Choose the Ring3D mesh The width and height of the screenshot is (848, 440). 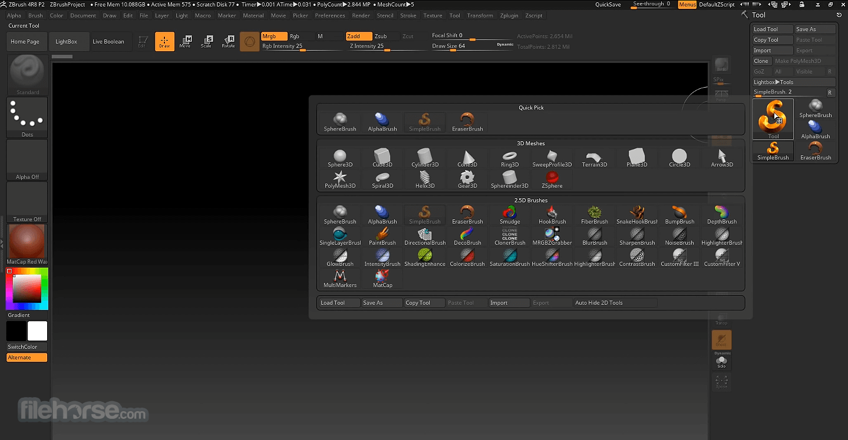[x=510, y=158]
